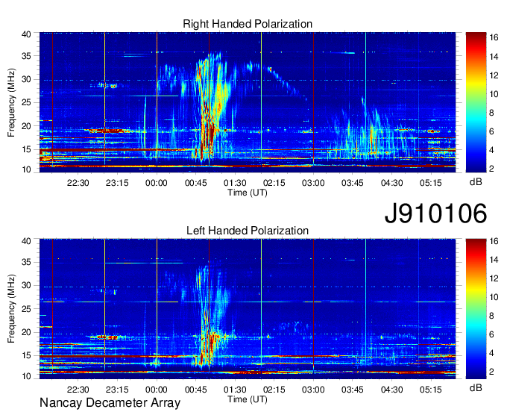Click the 05:15 time tick under Left Handed plot
Viewport: 507px width, 412px height.
point(431,390)
